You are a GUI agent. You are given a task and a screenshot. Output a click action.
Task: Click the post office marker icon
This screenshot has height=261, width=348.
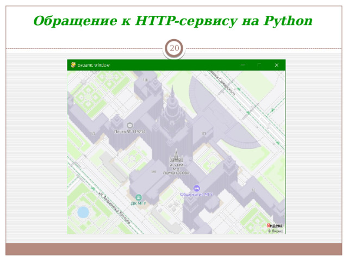130,126
